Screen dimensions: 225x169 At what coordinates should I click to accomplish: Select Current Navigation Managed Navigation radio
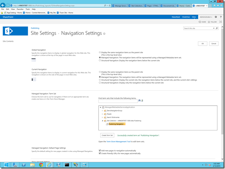(x=100, y=77)
